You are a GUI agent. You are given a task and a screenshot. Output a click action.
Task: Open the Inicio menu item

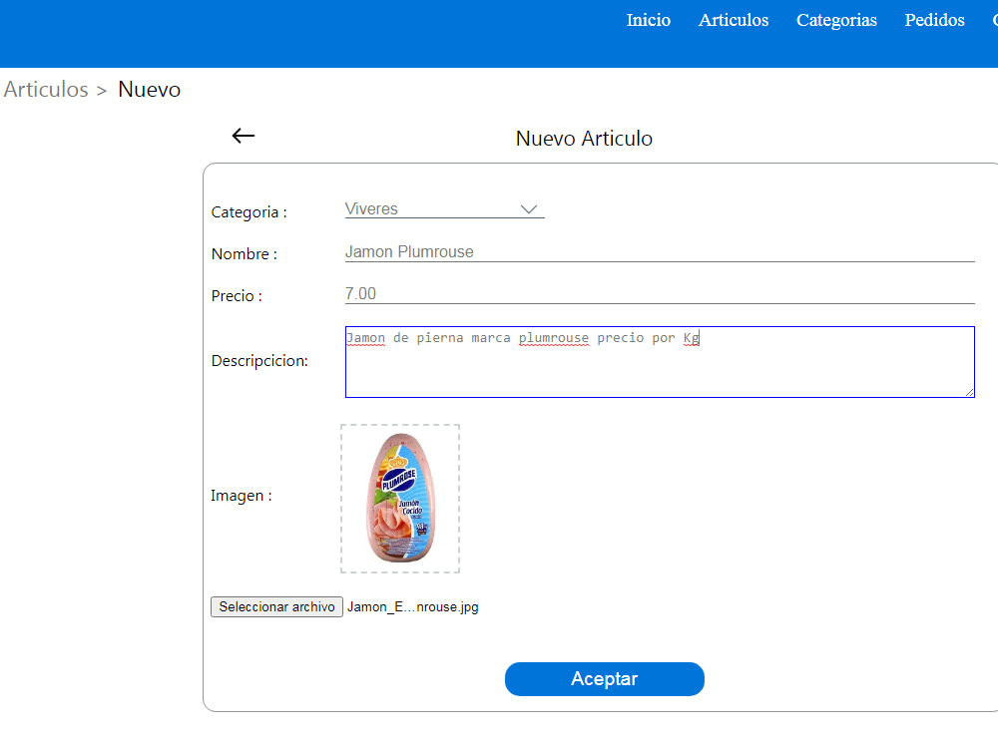648,20
